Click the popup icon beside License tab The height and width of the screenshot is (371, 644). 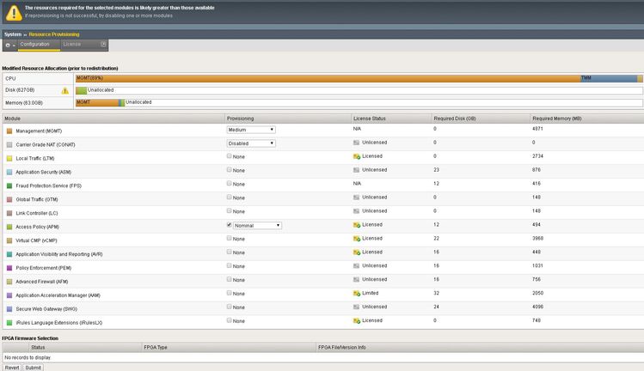(103, 44)
